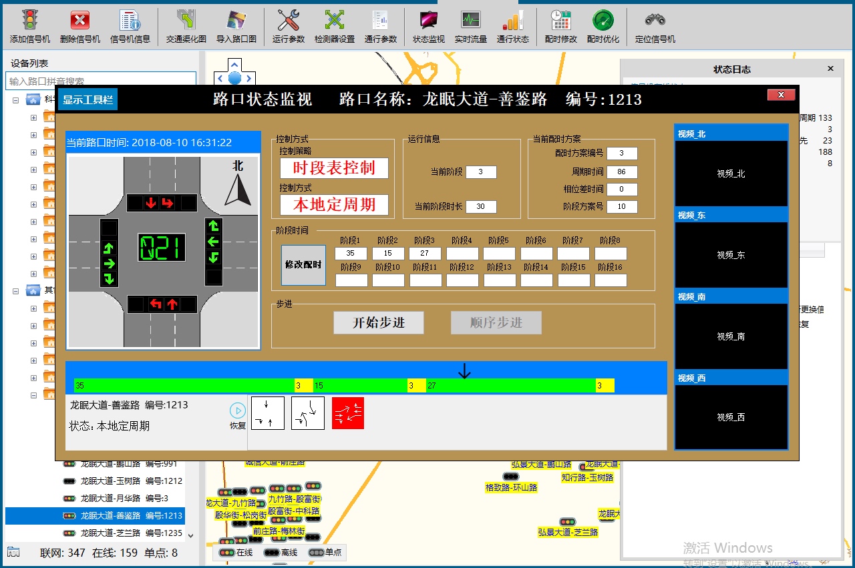Click the 显示工具栏 tab
Screen dimensions: 855x568
click(x=88, y=101)
